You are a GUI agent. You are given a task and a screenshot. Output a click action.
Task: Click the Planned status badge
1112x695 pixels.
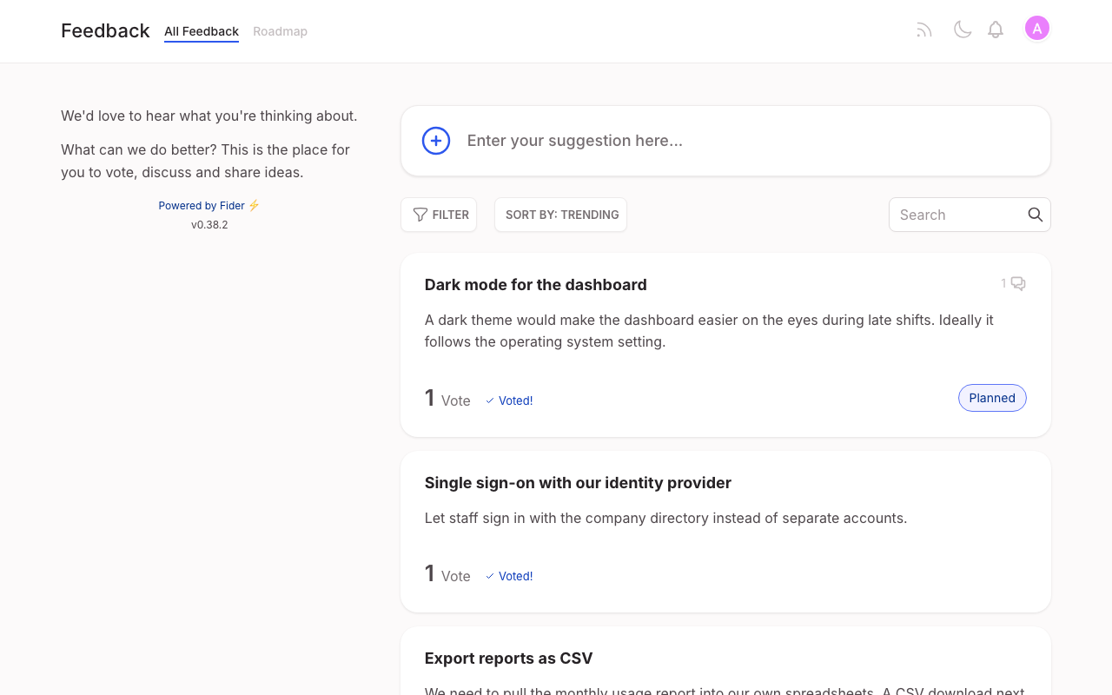(992, 398)
